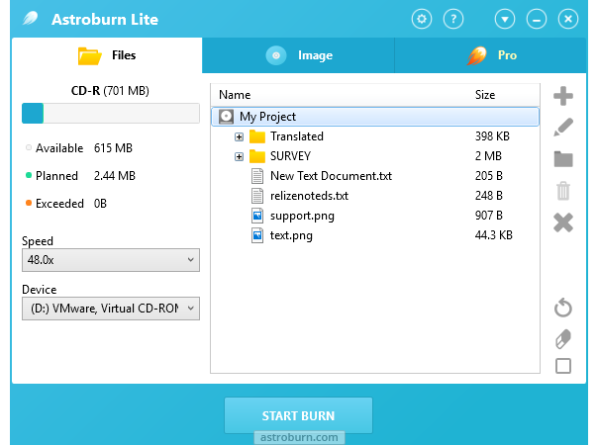Click the circular arrow refresh icon

pos(563,309)
